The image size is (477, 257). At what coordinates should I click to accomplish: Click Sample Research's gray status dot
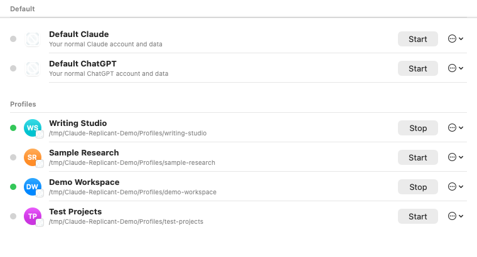(x=13, y=157)
